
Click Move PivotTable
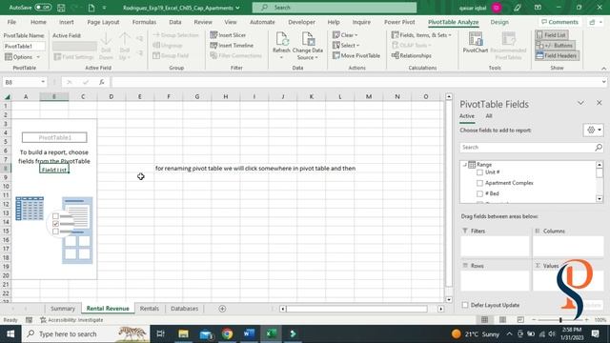356,55
